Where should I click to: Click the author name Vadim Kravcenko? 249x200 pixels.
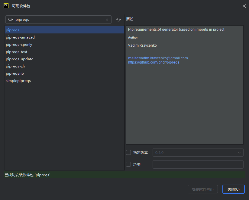(x=142, y=45)
